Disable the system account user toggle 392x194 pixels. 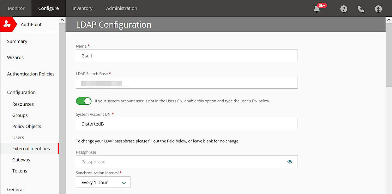[83, 101]
